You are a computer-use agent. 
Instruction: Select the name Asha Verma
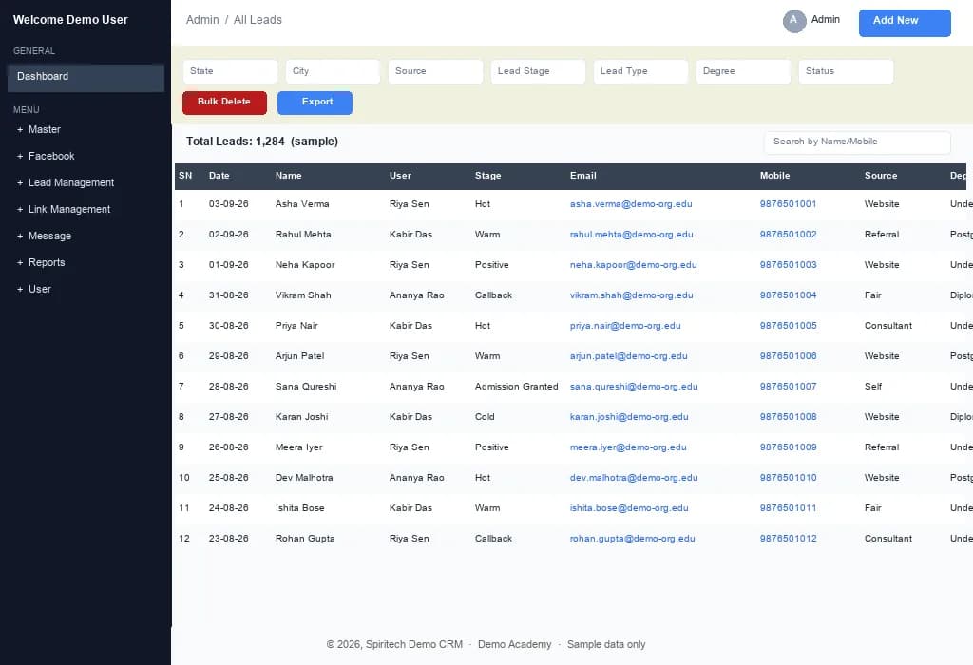(x=302, y=204)
